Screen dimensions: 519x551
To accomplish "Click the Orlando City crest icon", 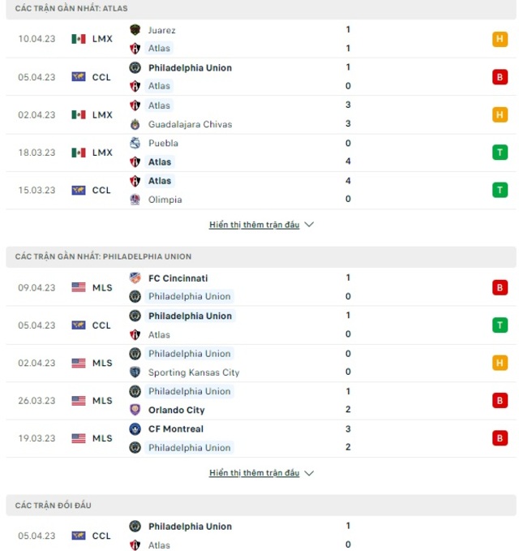I will pos(135,410).
